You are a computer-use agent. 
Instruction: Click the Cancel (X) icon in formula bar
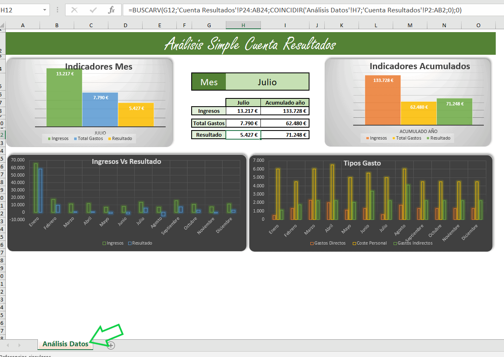(x=75, y=10)
